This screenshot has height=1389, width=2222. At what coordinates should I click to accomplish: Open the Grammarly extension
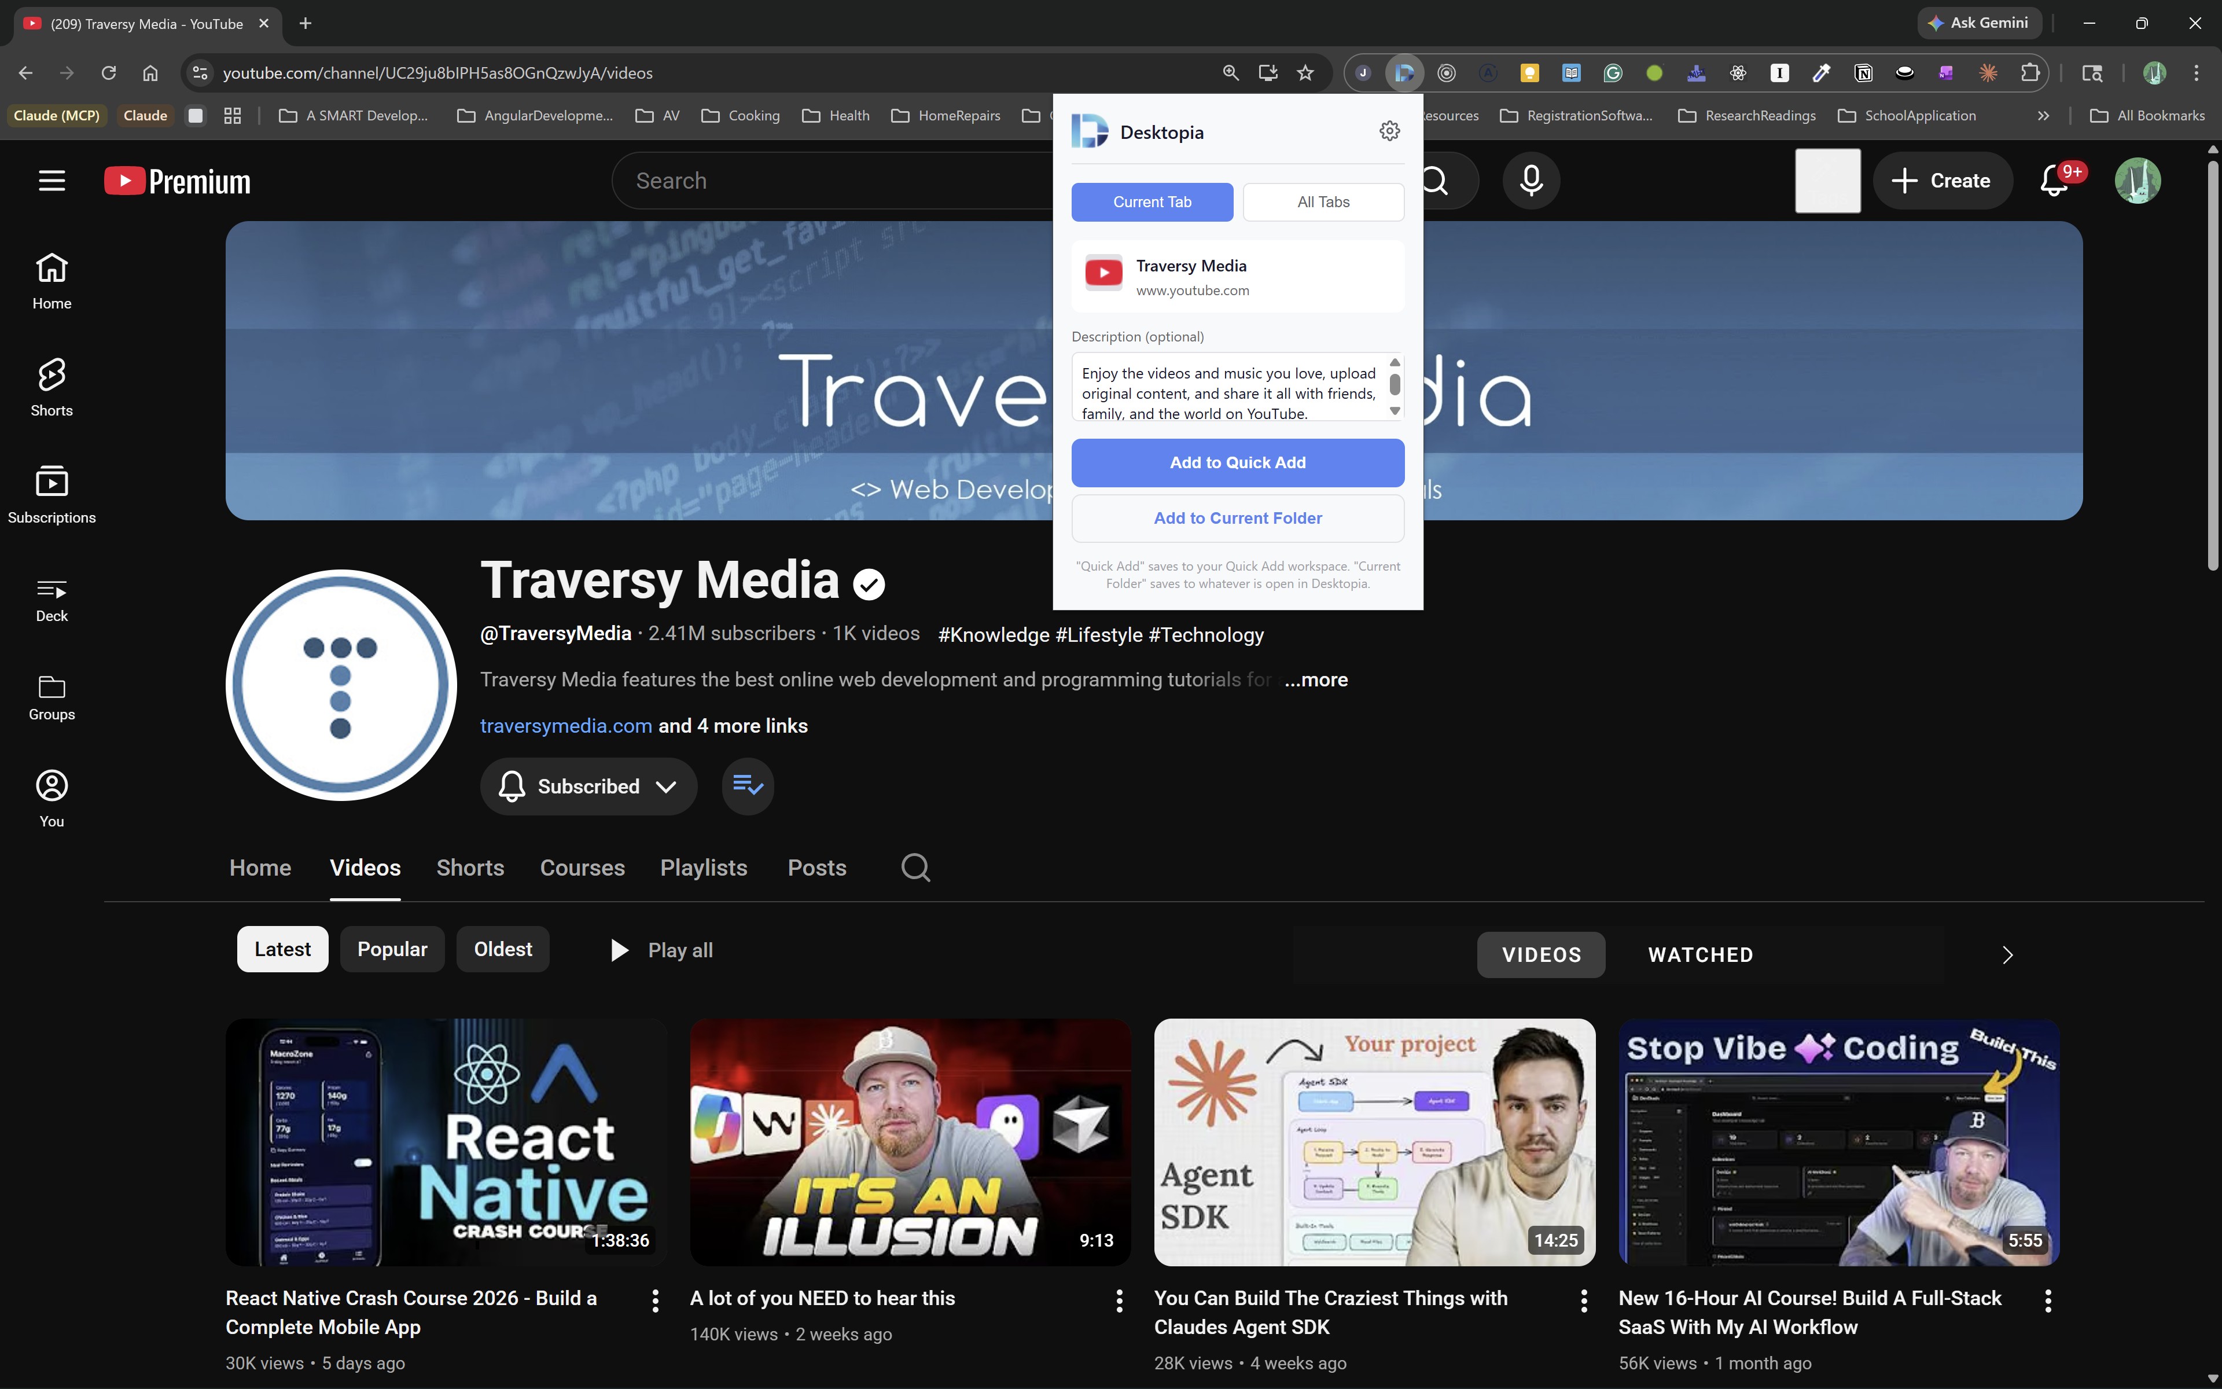pos(1613,72)
